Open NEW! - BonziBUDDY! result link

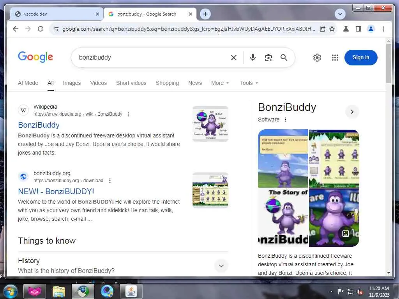click(x=56, y=192)
